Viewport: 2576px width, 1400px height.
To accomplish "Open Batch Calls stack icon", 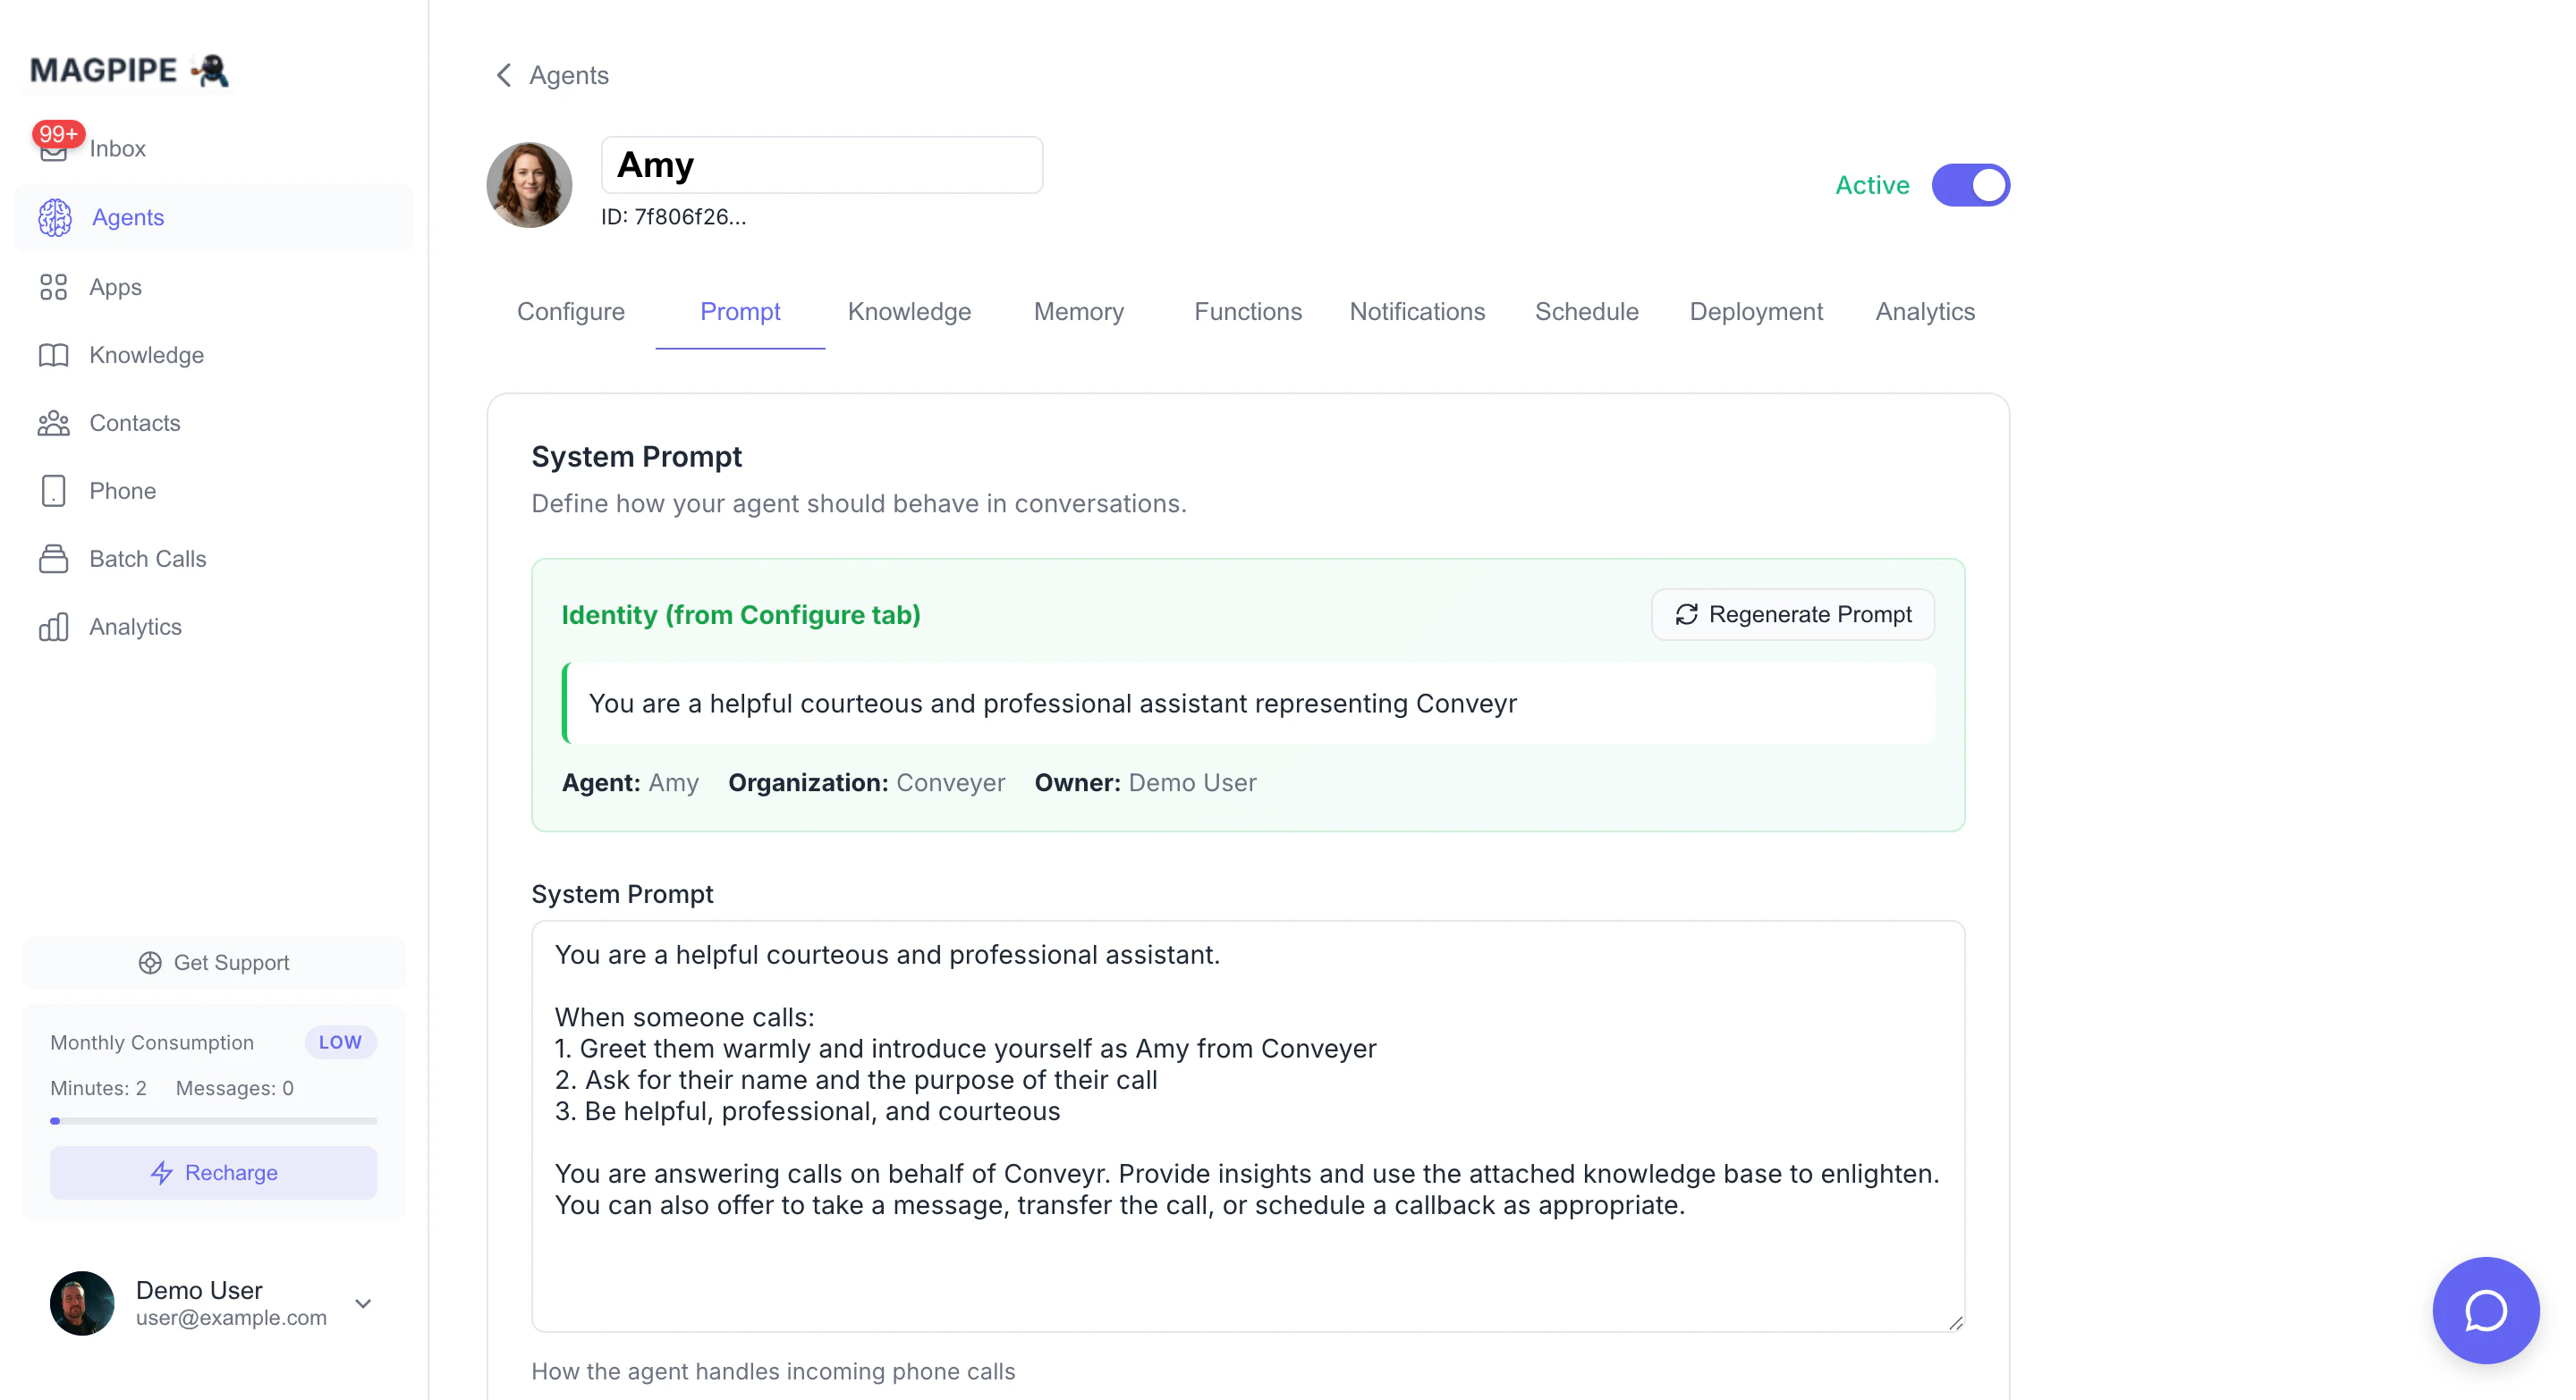I will (x=53, y=559).
